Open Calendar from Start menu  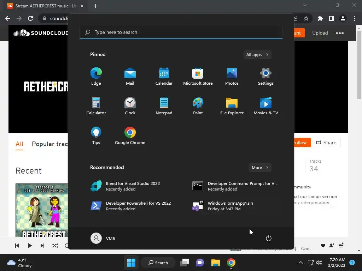[x=164, y=77]
